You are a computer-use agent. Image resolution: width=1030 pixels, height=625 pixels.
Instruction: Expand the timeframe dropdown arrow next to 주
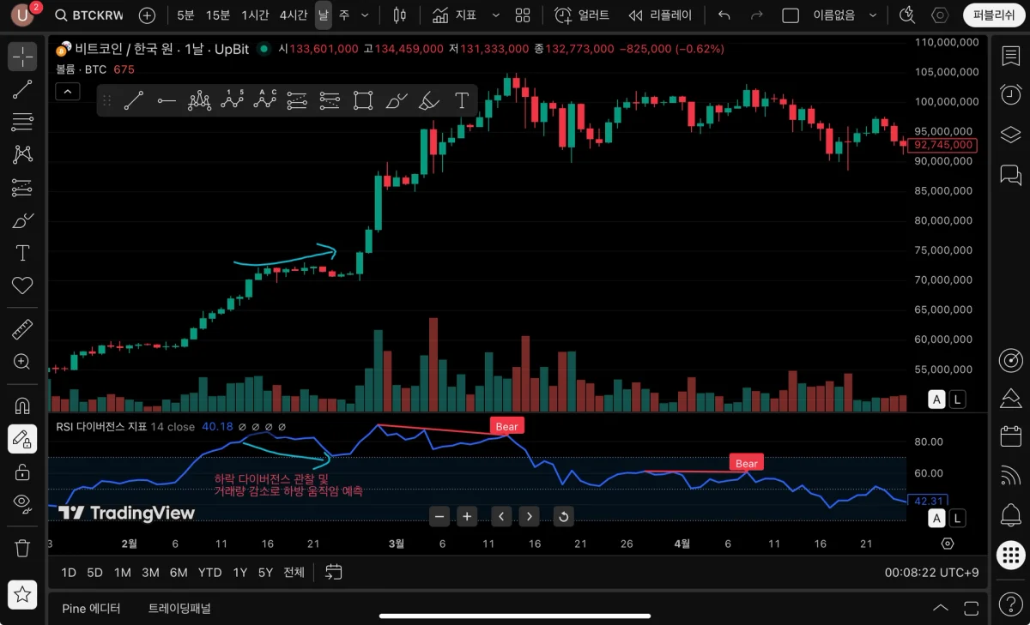[365, 15]
